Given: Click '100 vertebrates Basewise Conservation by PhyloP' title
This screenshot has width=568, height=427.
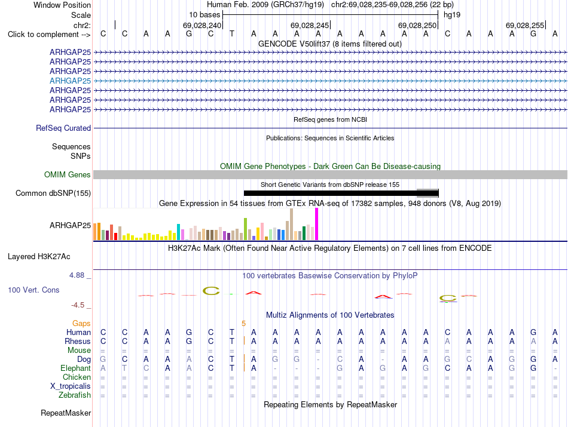Looking at the screenshot, I should (329, 276).
